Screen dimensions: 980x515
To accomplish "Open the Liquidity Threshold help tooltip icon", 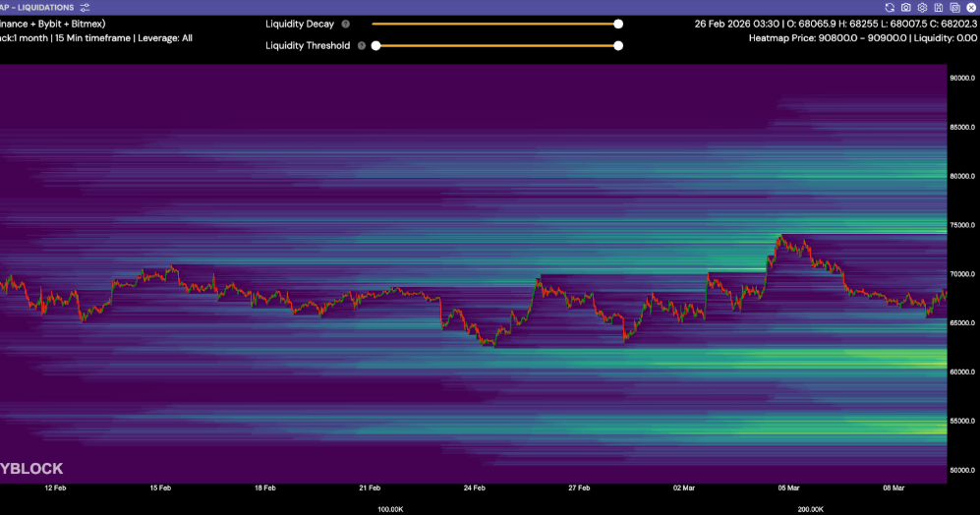I will pyautogui.click(x=362, y=45).
